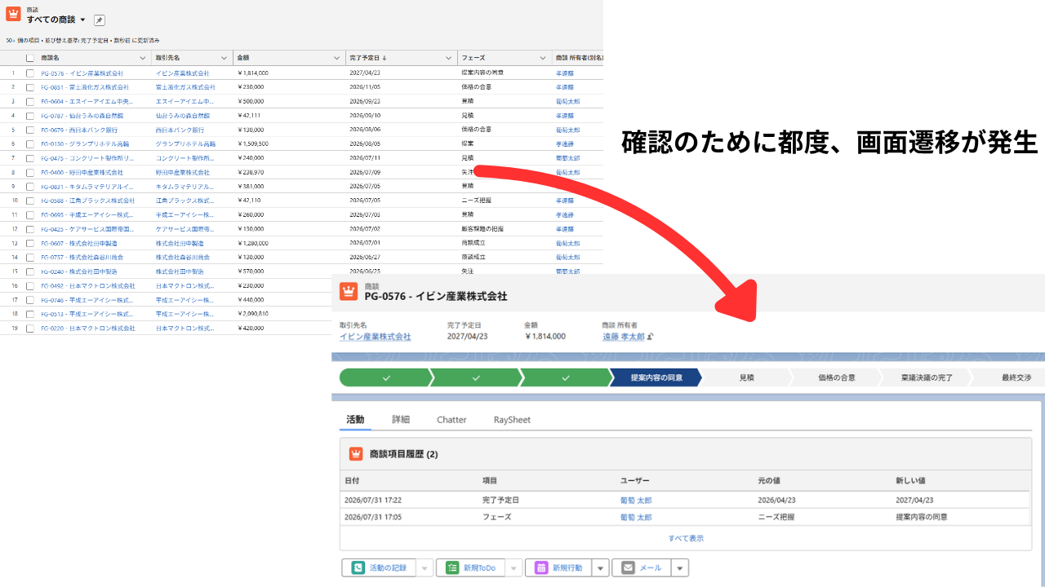1045x587 pixels.
Task: Click the calendar icon on 新規行動 button
Action: coord(541,568)
